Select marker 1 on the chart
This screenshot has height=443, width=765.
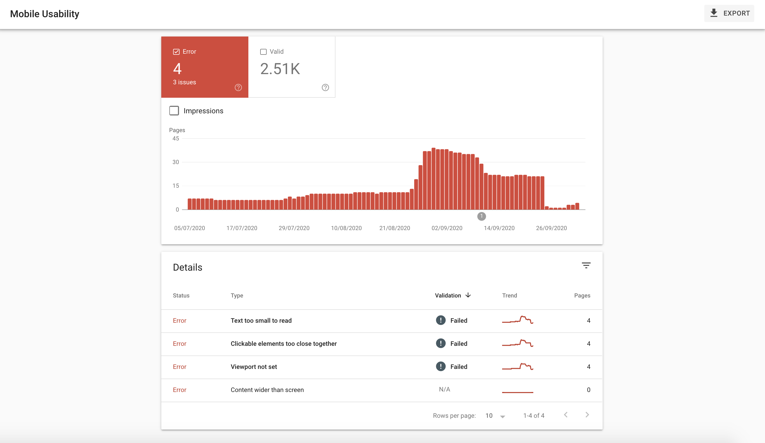pyautogui.click(x=481, y=216)
